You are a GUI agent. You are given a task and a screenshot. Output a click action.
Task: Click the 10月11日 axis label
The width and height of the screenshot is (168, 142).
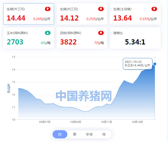point(106,122)
